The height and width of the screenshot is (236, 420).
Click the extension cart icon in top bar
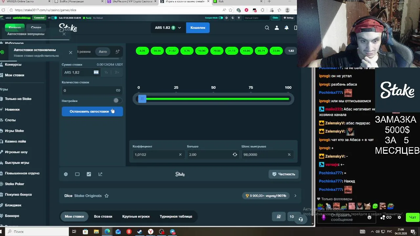tap(239, 18)
